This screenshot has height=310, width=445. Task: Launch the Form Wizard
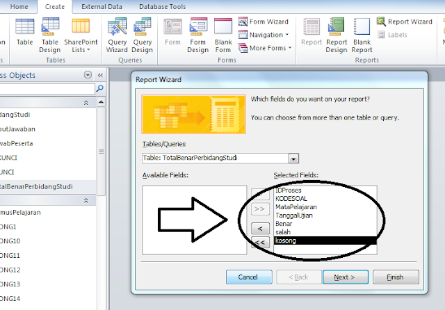pyautogui.click(x=263, y=22)
